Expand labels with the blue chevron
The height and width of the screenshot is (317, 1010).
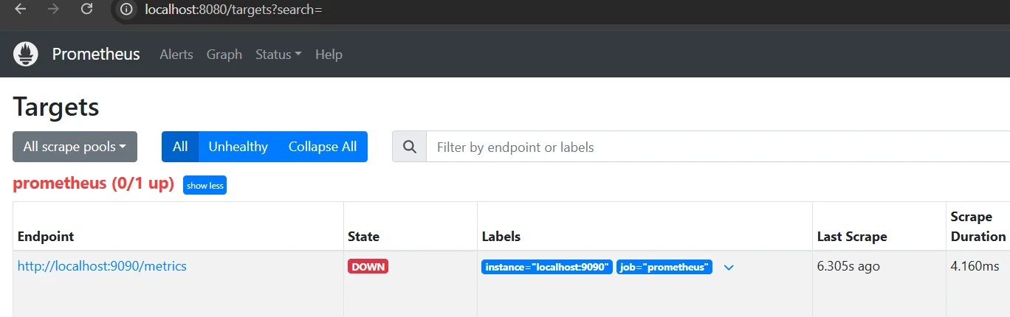click(729, 268)
